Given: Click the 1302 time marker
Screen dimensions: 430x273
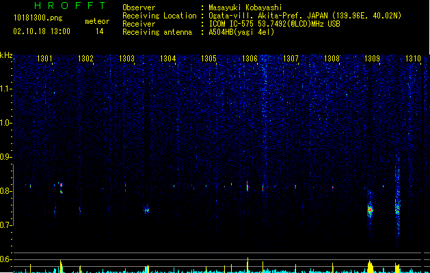Looking at the screenshot, I should point(85,59).
